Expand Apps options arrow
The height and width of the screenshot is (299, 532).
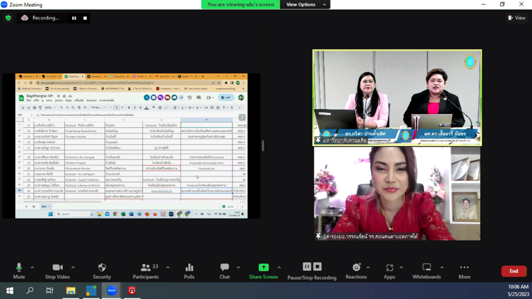[401, 267]
